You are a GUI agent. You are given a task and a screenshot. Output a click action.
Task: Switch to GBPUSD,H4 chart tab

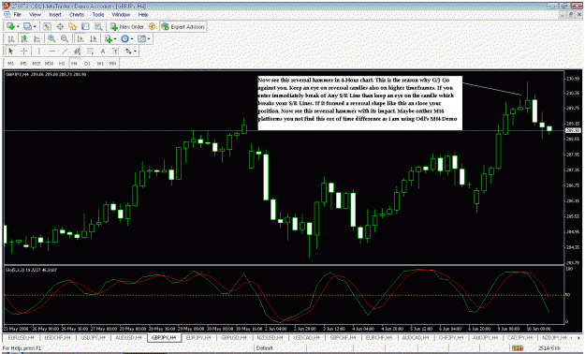pos(235,337)
